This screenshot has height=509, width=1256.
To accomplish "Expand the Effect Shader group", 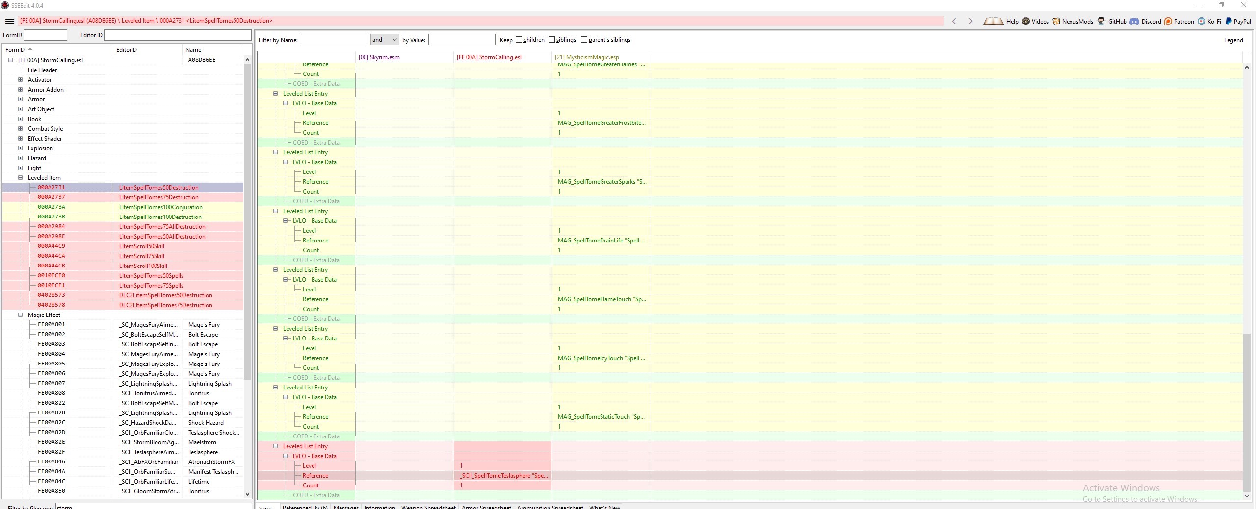I will (20, 139).
